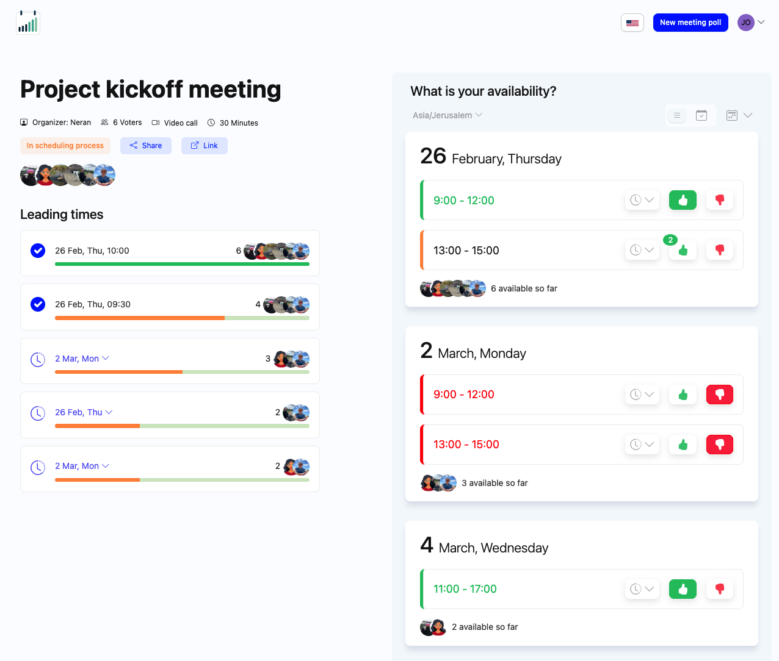The height and width of the screenshot is (661, 779).
Task: Open the Link icon button
Action: tap(194, 145)
